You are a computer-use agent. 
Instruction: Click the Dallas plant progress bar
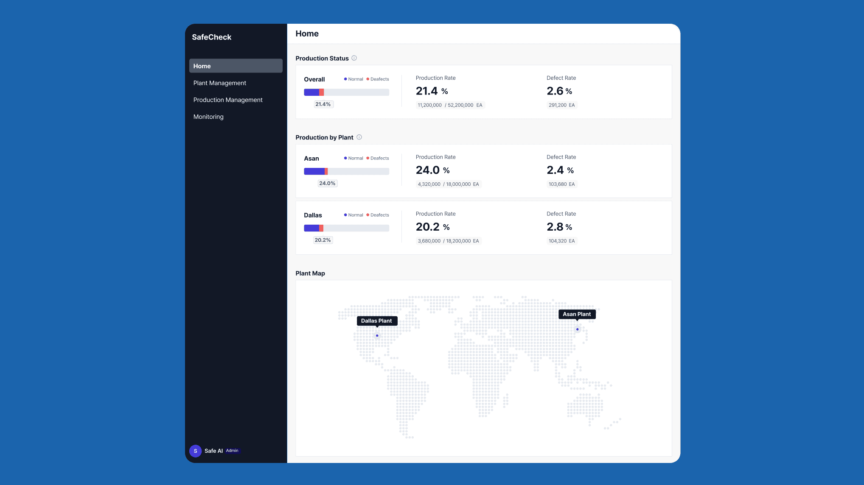coord(346,228)
